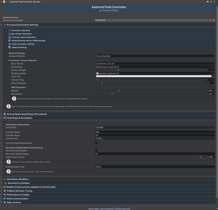The height and width of the screenshot is (210, 218).
Task: Open object picker for Assigned Material
Action: pyautogui.click(x=213, y=56)
